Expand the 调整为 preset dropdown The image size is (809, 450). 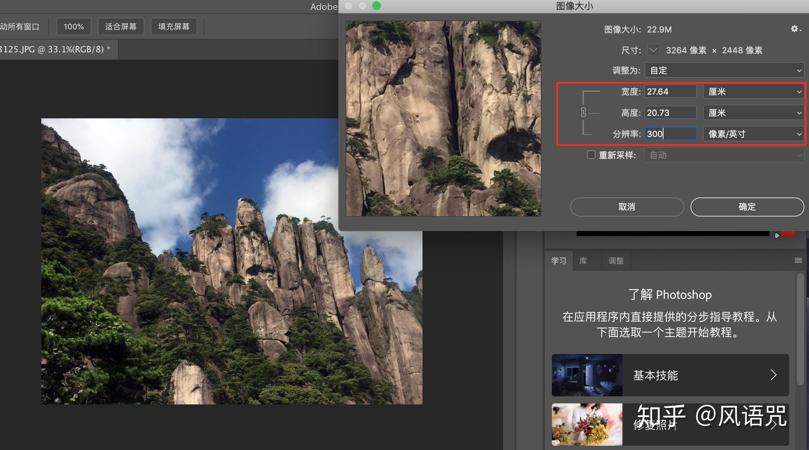tap(724, 70)
